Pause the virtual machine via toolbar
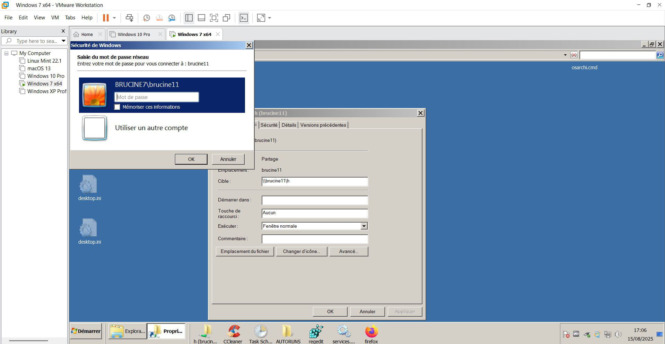This screenshot has width=665, height=344. point(106,18)
